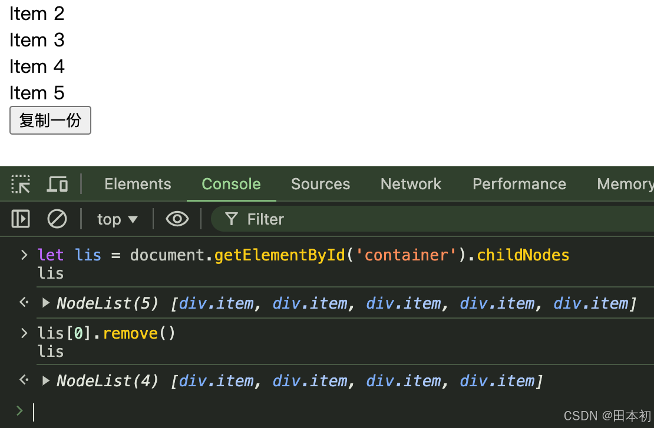Open the top JavaScript context dropdown

[x=117, y=219]
